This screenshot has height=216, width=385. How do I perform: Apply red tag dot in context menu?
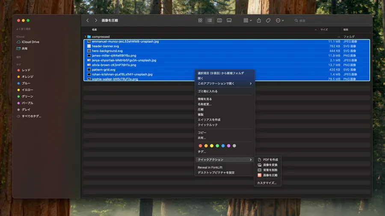200,146
